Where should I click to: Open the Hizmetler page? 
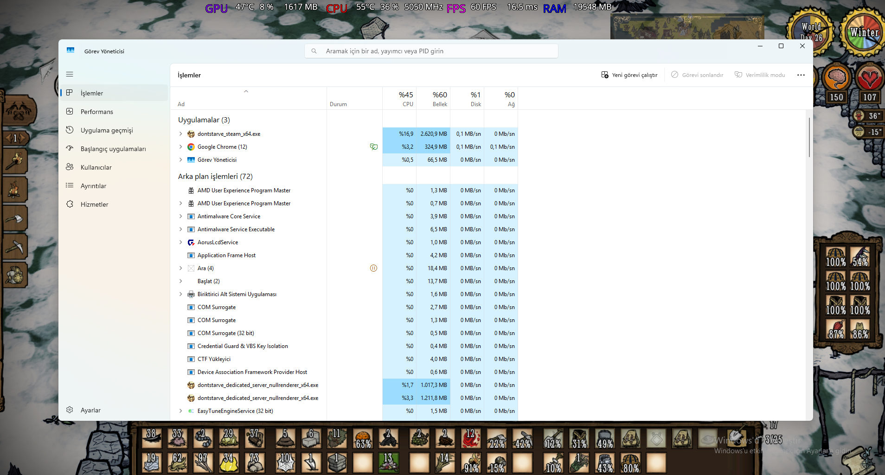(114, 204)
